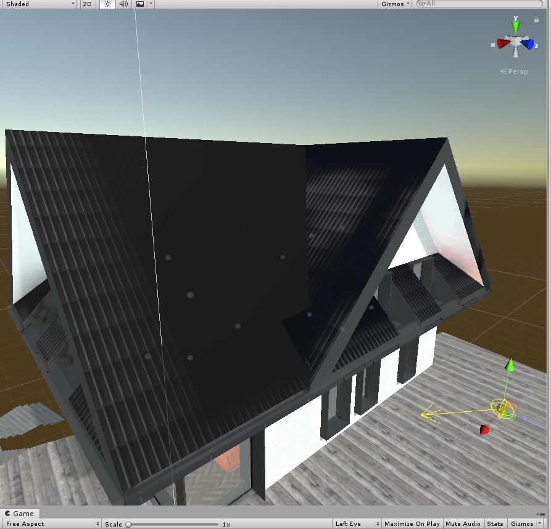Open the Shaded draw mode dropdown
This screenshot has height=529, width=551.
click(x=37, y=4)
